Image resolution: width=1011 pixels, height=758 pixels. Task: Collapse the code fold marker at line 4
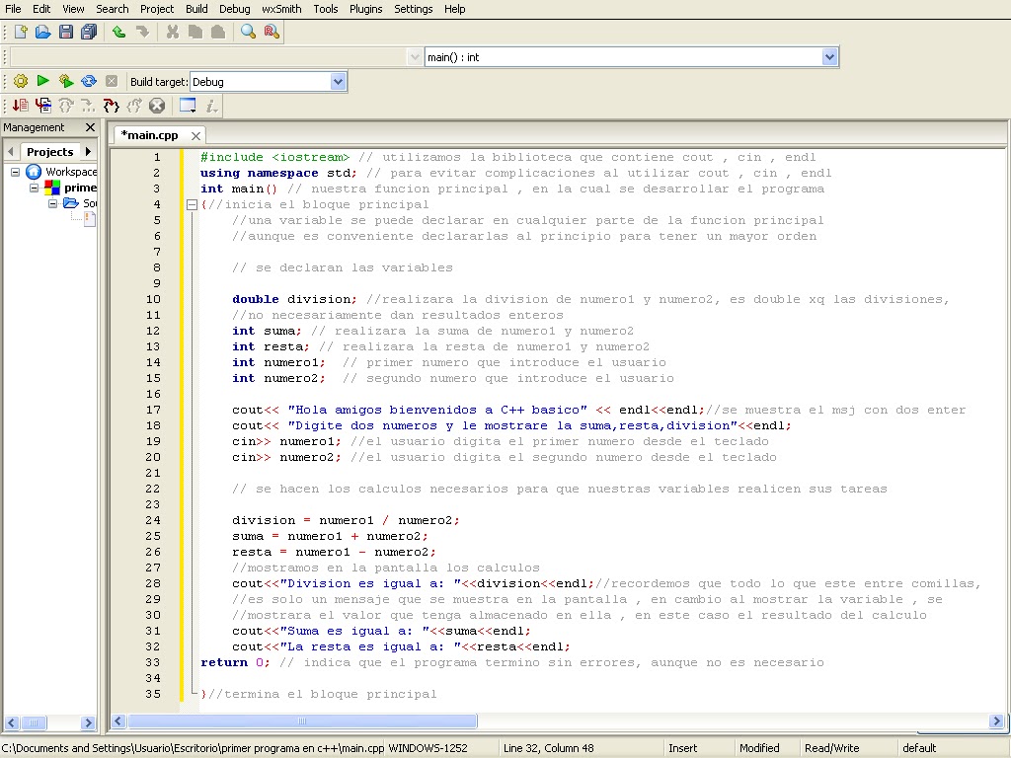point(192,205)
